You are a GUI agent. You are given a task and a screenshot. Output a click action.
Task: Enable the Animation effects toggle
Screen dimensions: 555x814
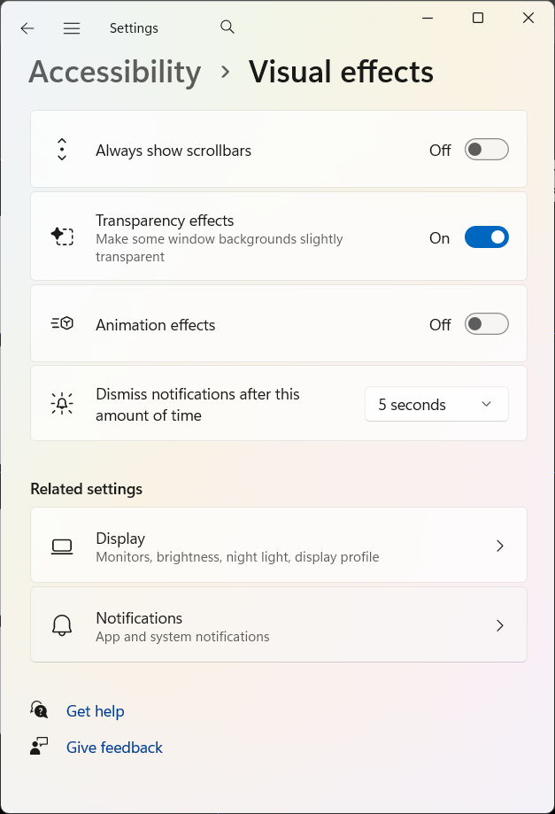[x=486, y=324]
